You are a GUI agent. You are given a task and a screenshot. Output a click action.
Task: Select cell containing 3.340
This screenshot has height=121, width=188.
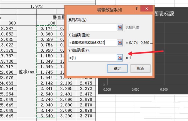point(46,116)
